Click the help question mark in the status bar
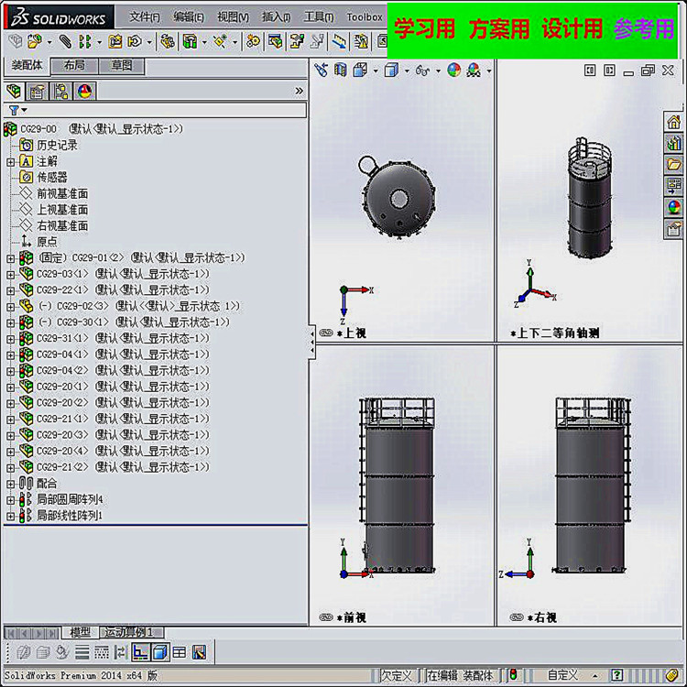The height and width of the screenshot is (687, 687). pos(616,675)
